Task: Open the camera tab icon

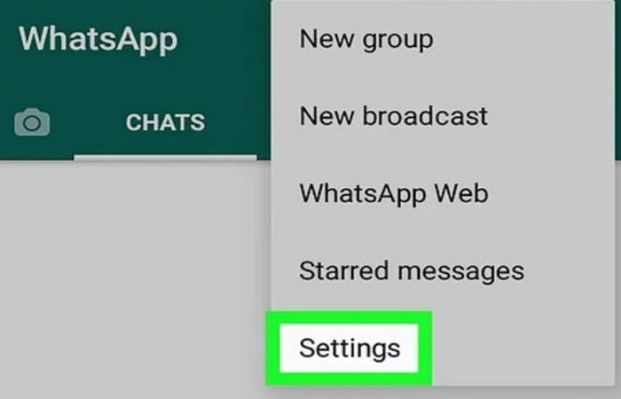Action: pyautogui.click(x=32, y=122)
